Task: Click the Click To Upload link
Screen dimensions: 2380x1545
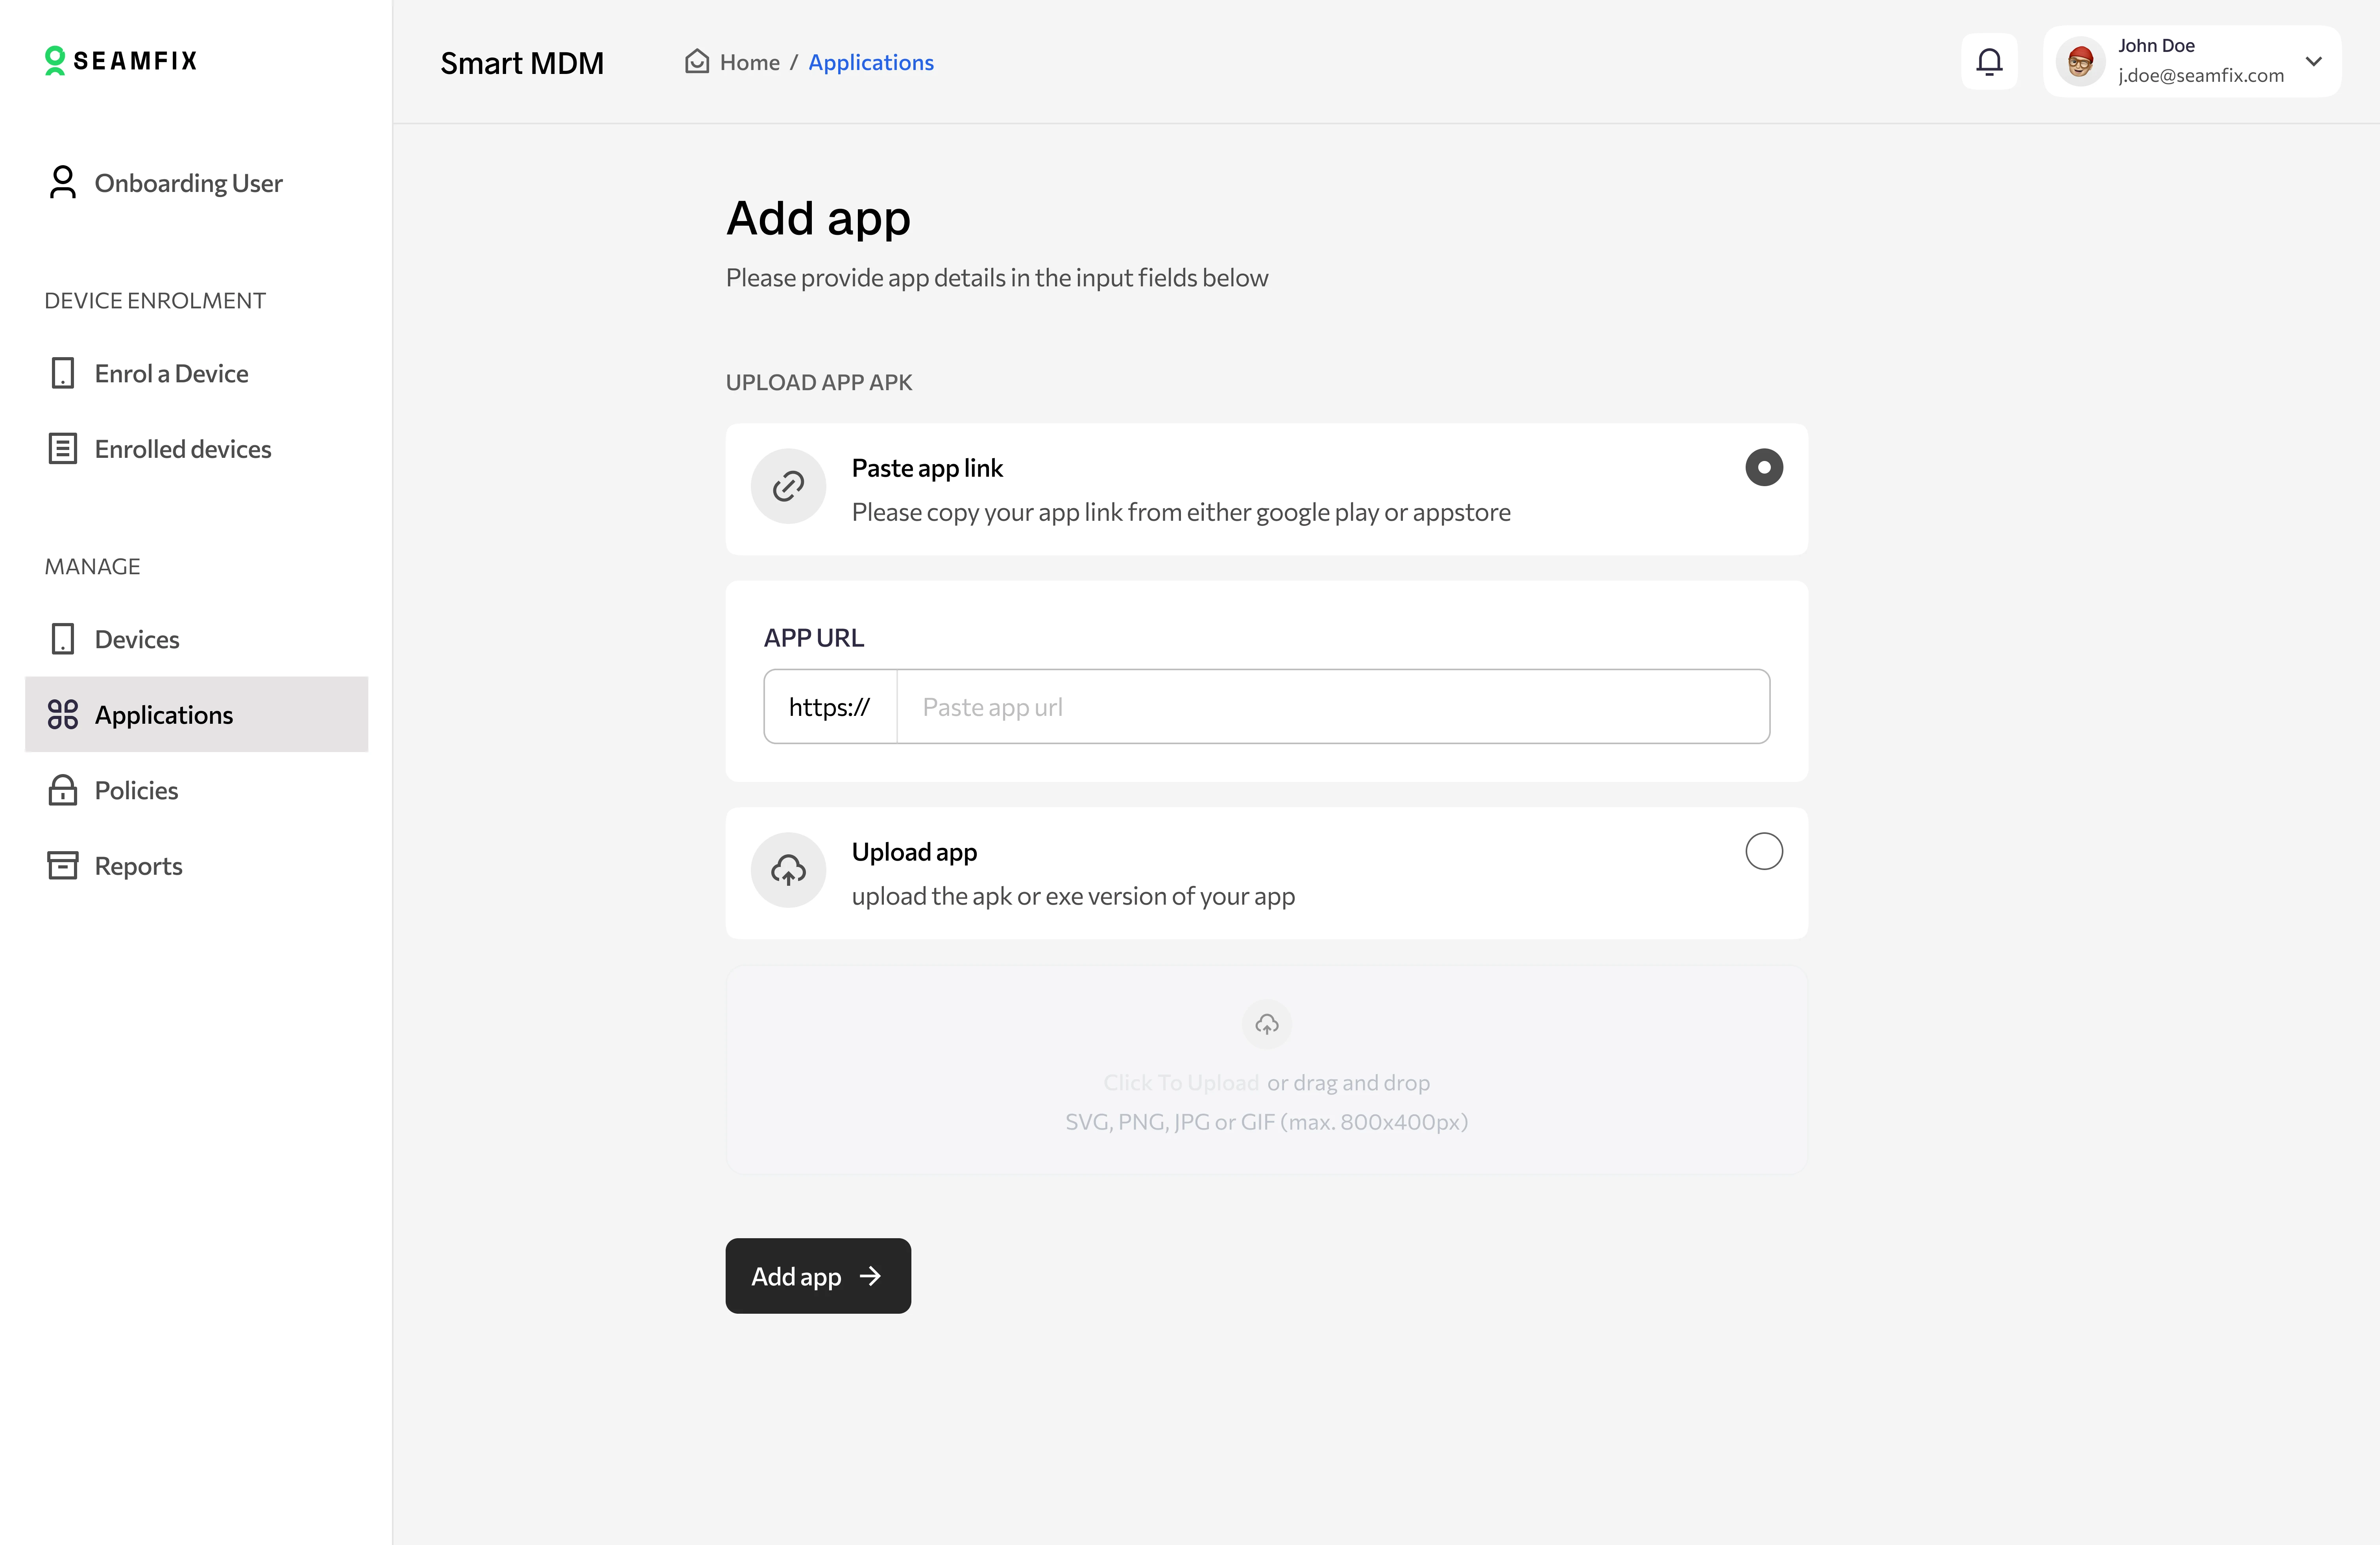Action: point(1180,1083)
